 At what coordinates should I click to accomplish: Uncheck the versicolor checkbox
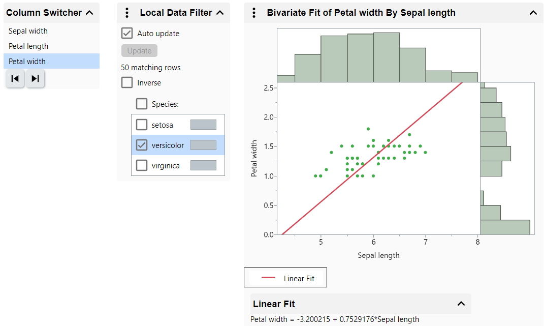(142, 145)
